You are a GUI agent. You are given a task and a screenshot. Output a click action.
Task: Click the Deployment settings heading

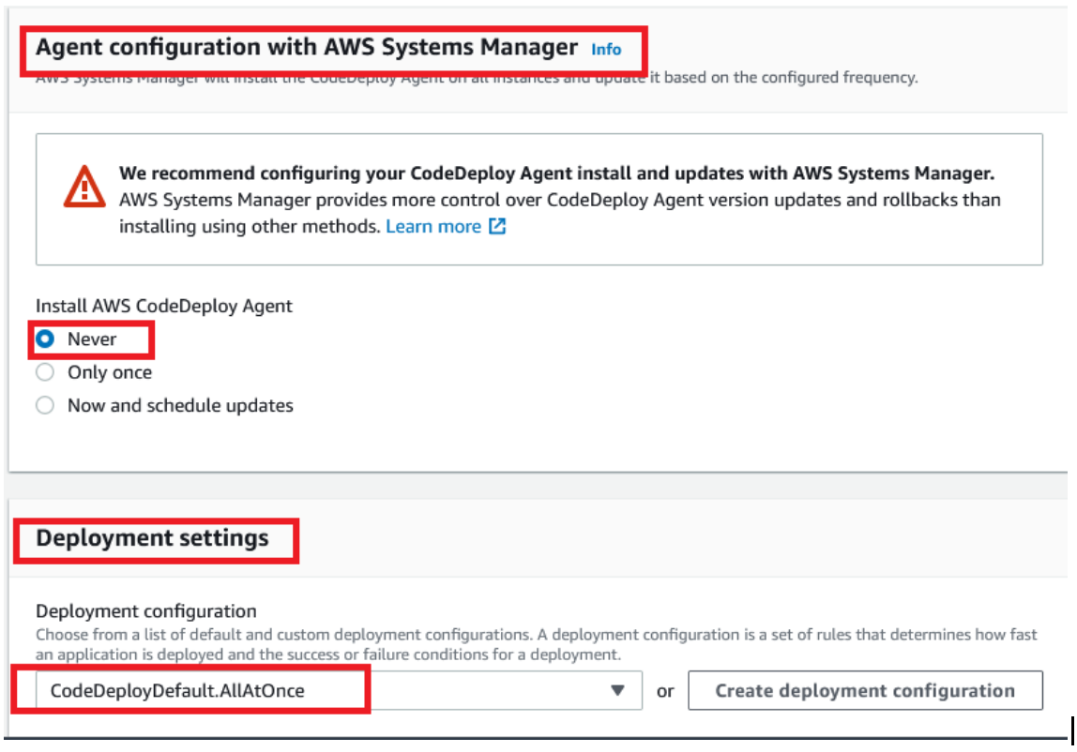152,537
